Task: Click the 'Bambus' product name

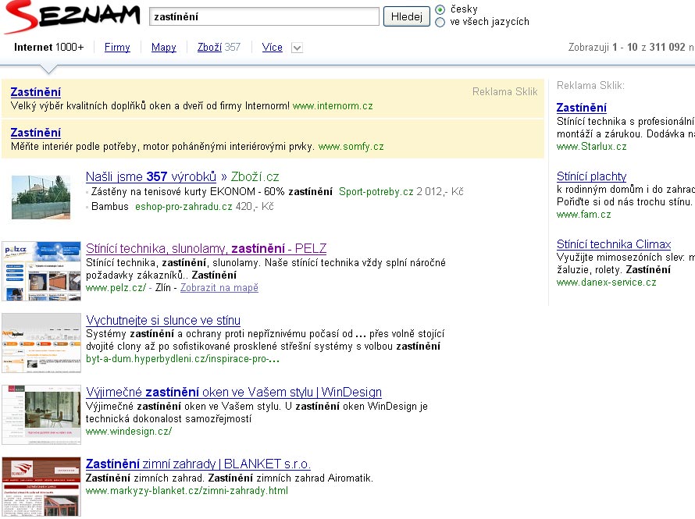Action: 110,207
